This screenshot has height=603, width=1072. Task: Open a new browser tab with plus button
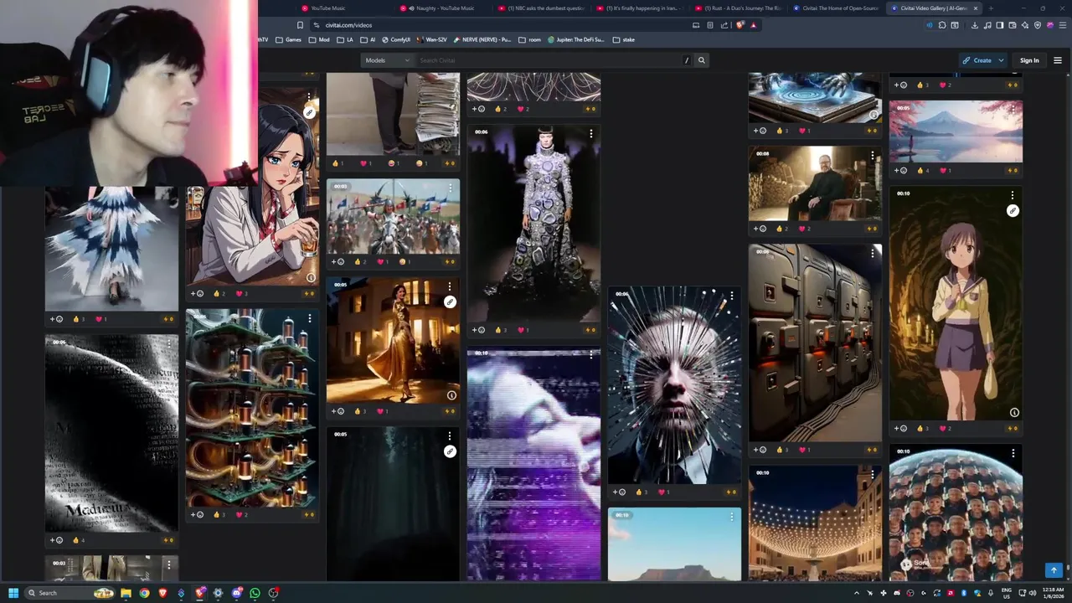click(x=991, y=8)
